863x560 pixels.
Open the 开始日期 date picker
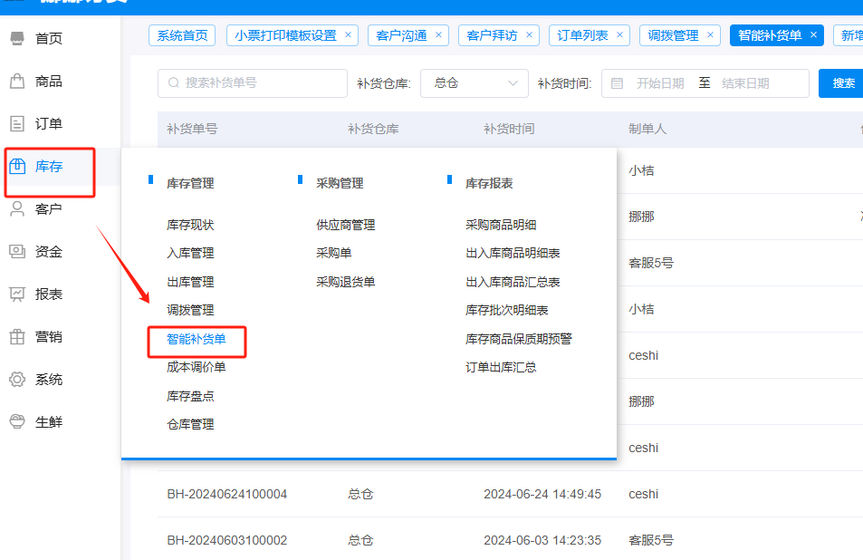(659, 83)
